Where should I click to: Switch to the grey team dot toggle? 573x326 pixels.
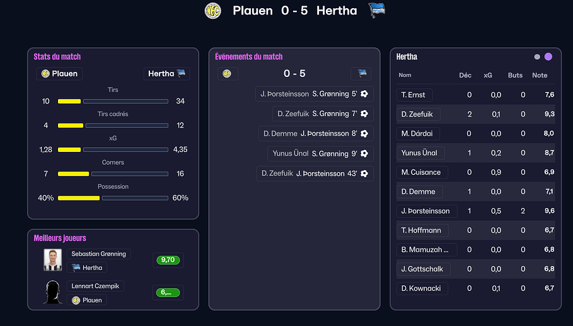click(537, 57)
